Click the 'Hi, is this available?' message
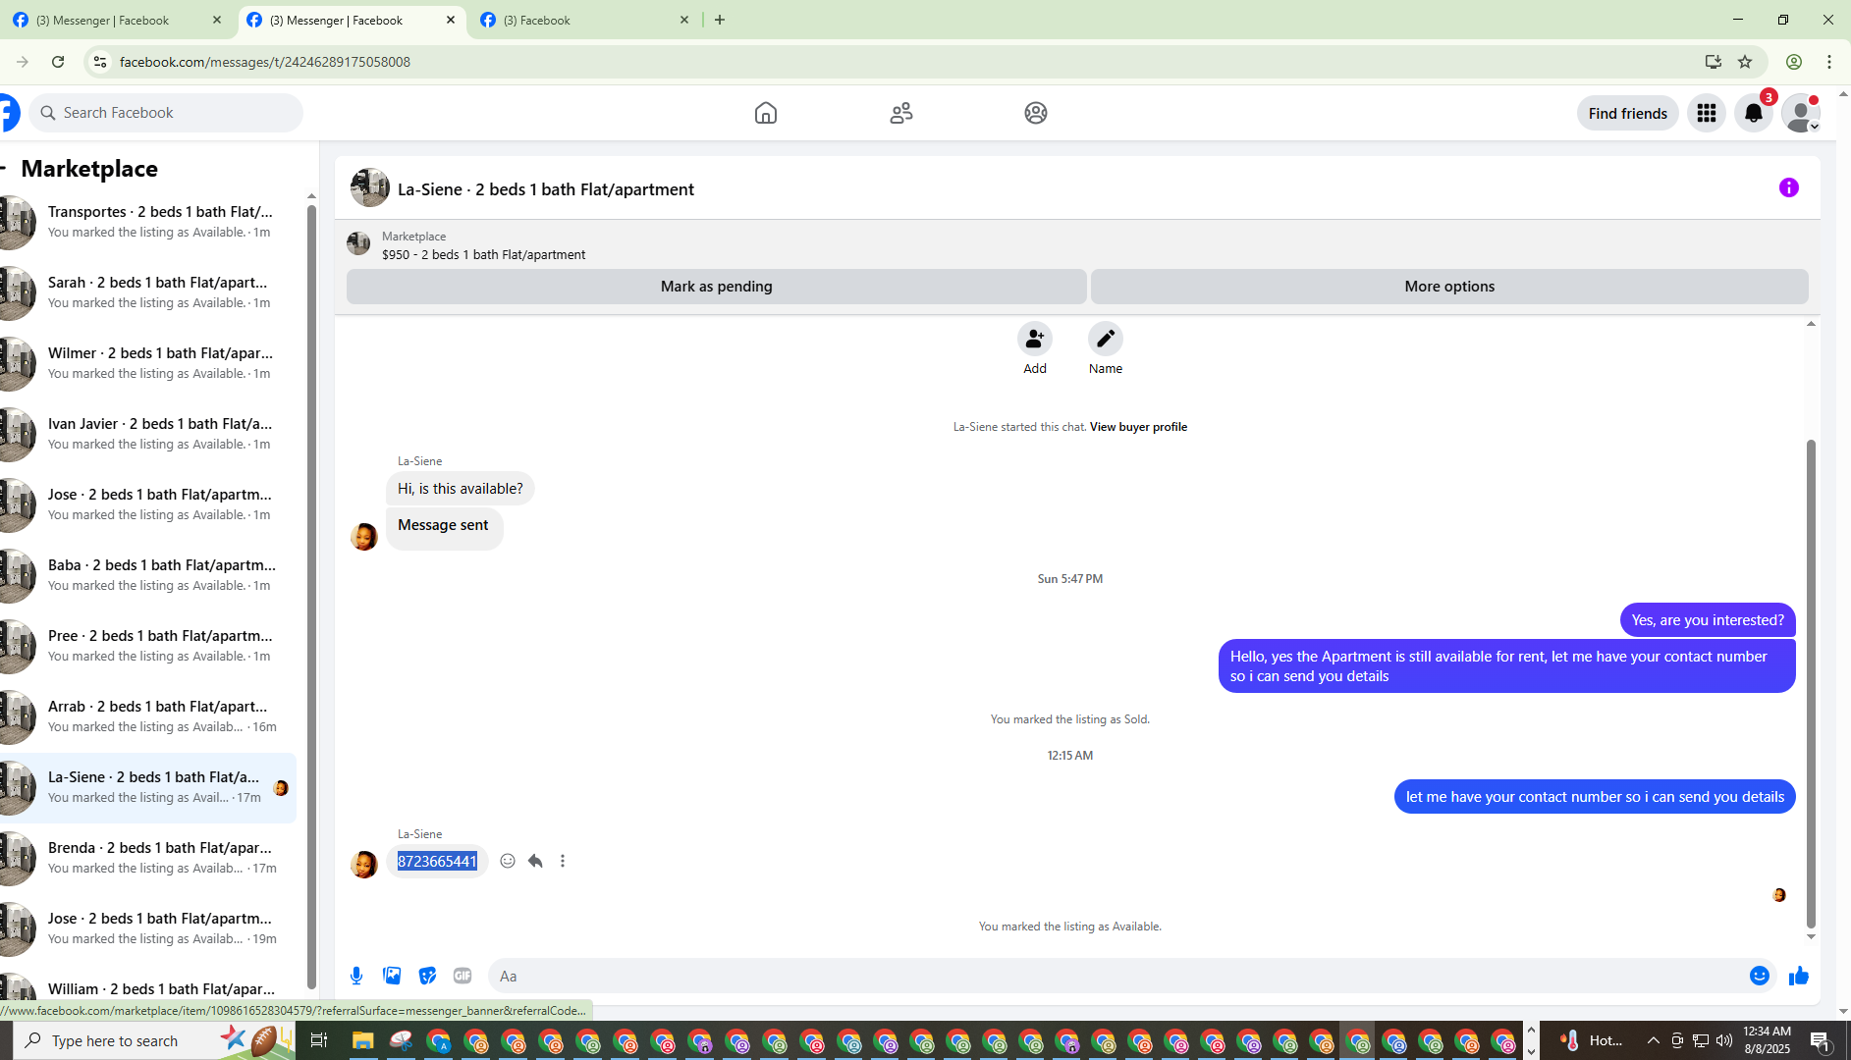The image size is (1851, 1060). tap(461, 489)
